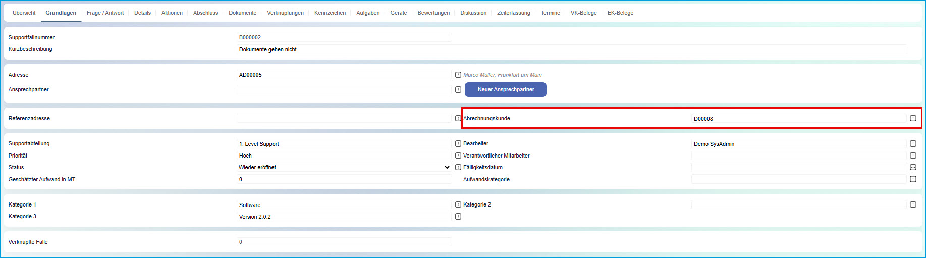The height and width of the screenshot is (258, 926).
Task: Open lookup icon for Kategorie 2
Action: coord(913,204)
